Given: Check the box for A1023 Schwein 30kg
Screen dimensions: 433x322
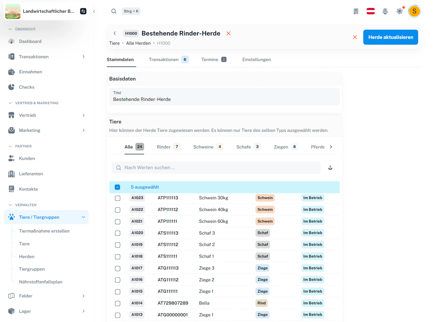Looking at the screenshot, I should [118, 198].
